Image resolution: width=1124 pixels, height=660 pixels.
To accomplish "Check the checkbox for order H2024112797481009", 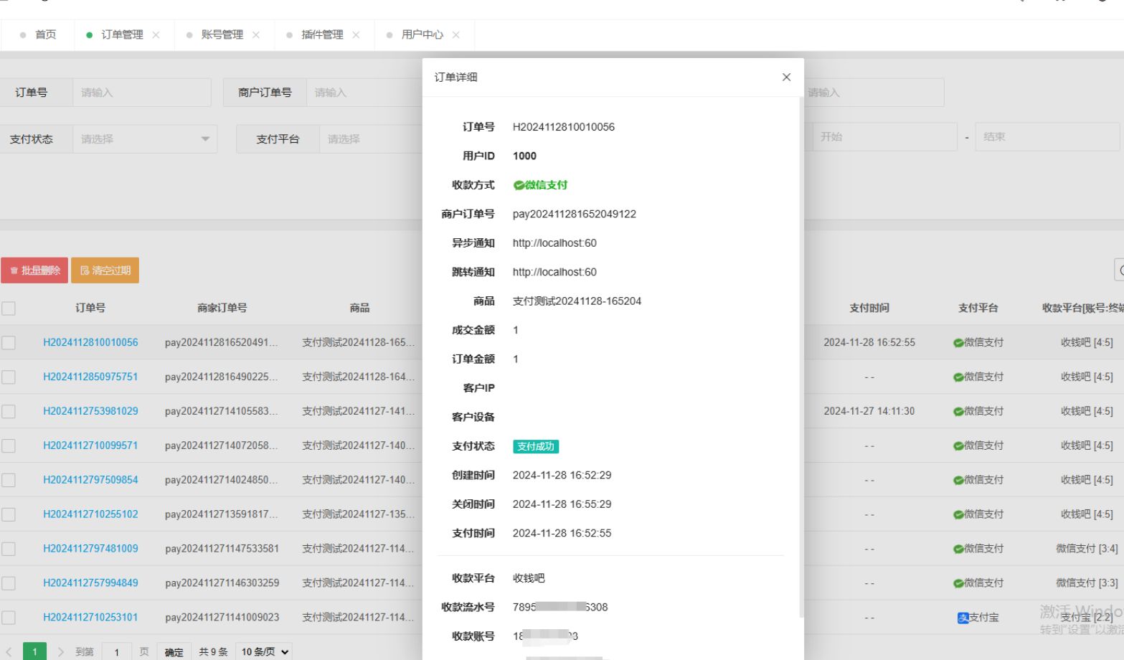I will tap(9, 548).
